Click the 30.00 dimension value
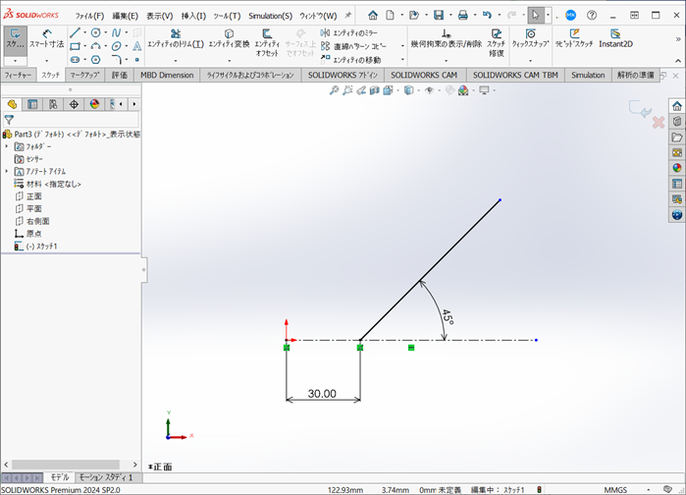This screenshot has width=686, height=495. click(322, 394)
